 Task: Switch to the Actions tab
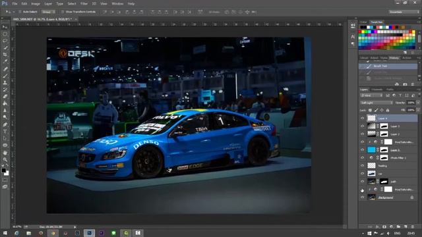pos(407,58)
